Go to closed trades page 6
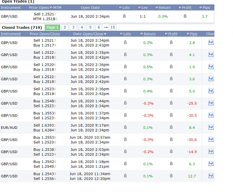 point(99,27)
